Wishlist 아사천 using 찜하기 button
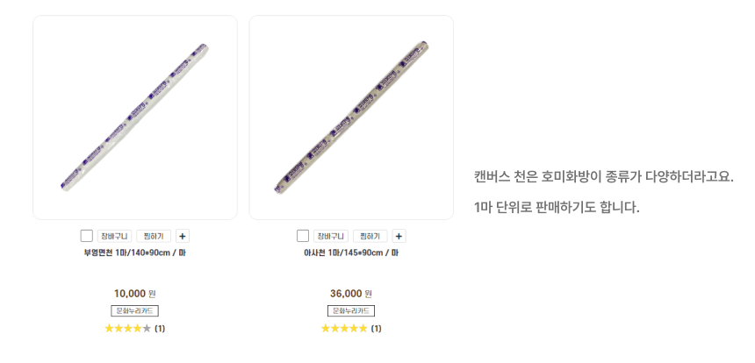The height and width of the screenshot is (363, 755). (370, 236)
